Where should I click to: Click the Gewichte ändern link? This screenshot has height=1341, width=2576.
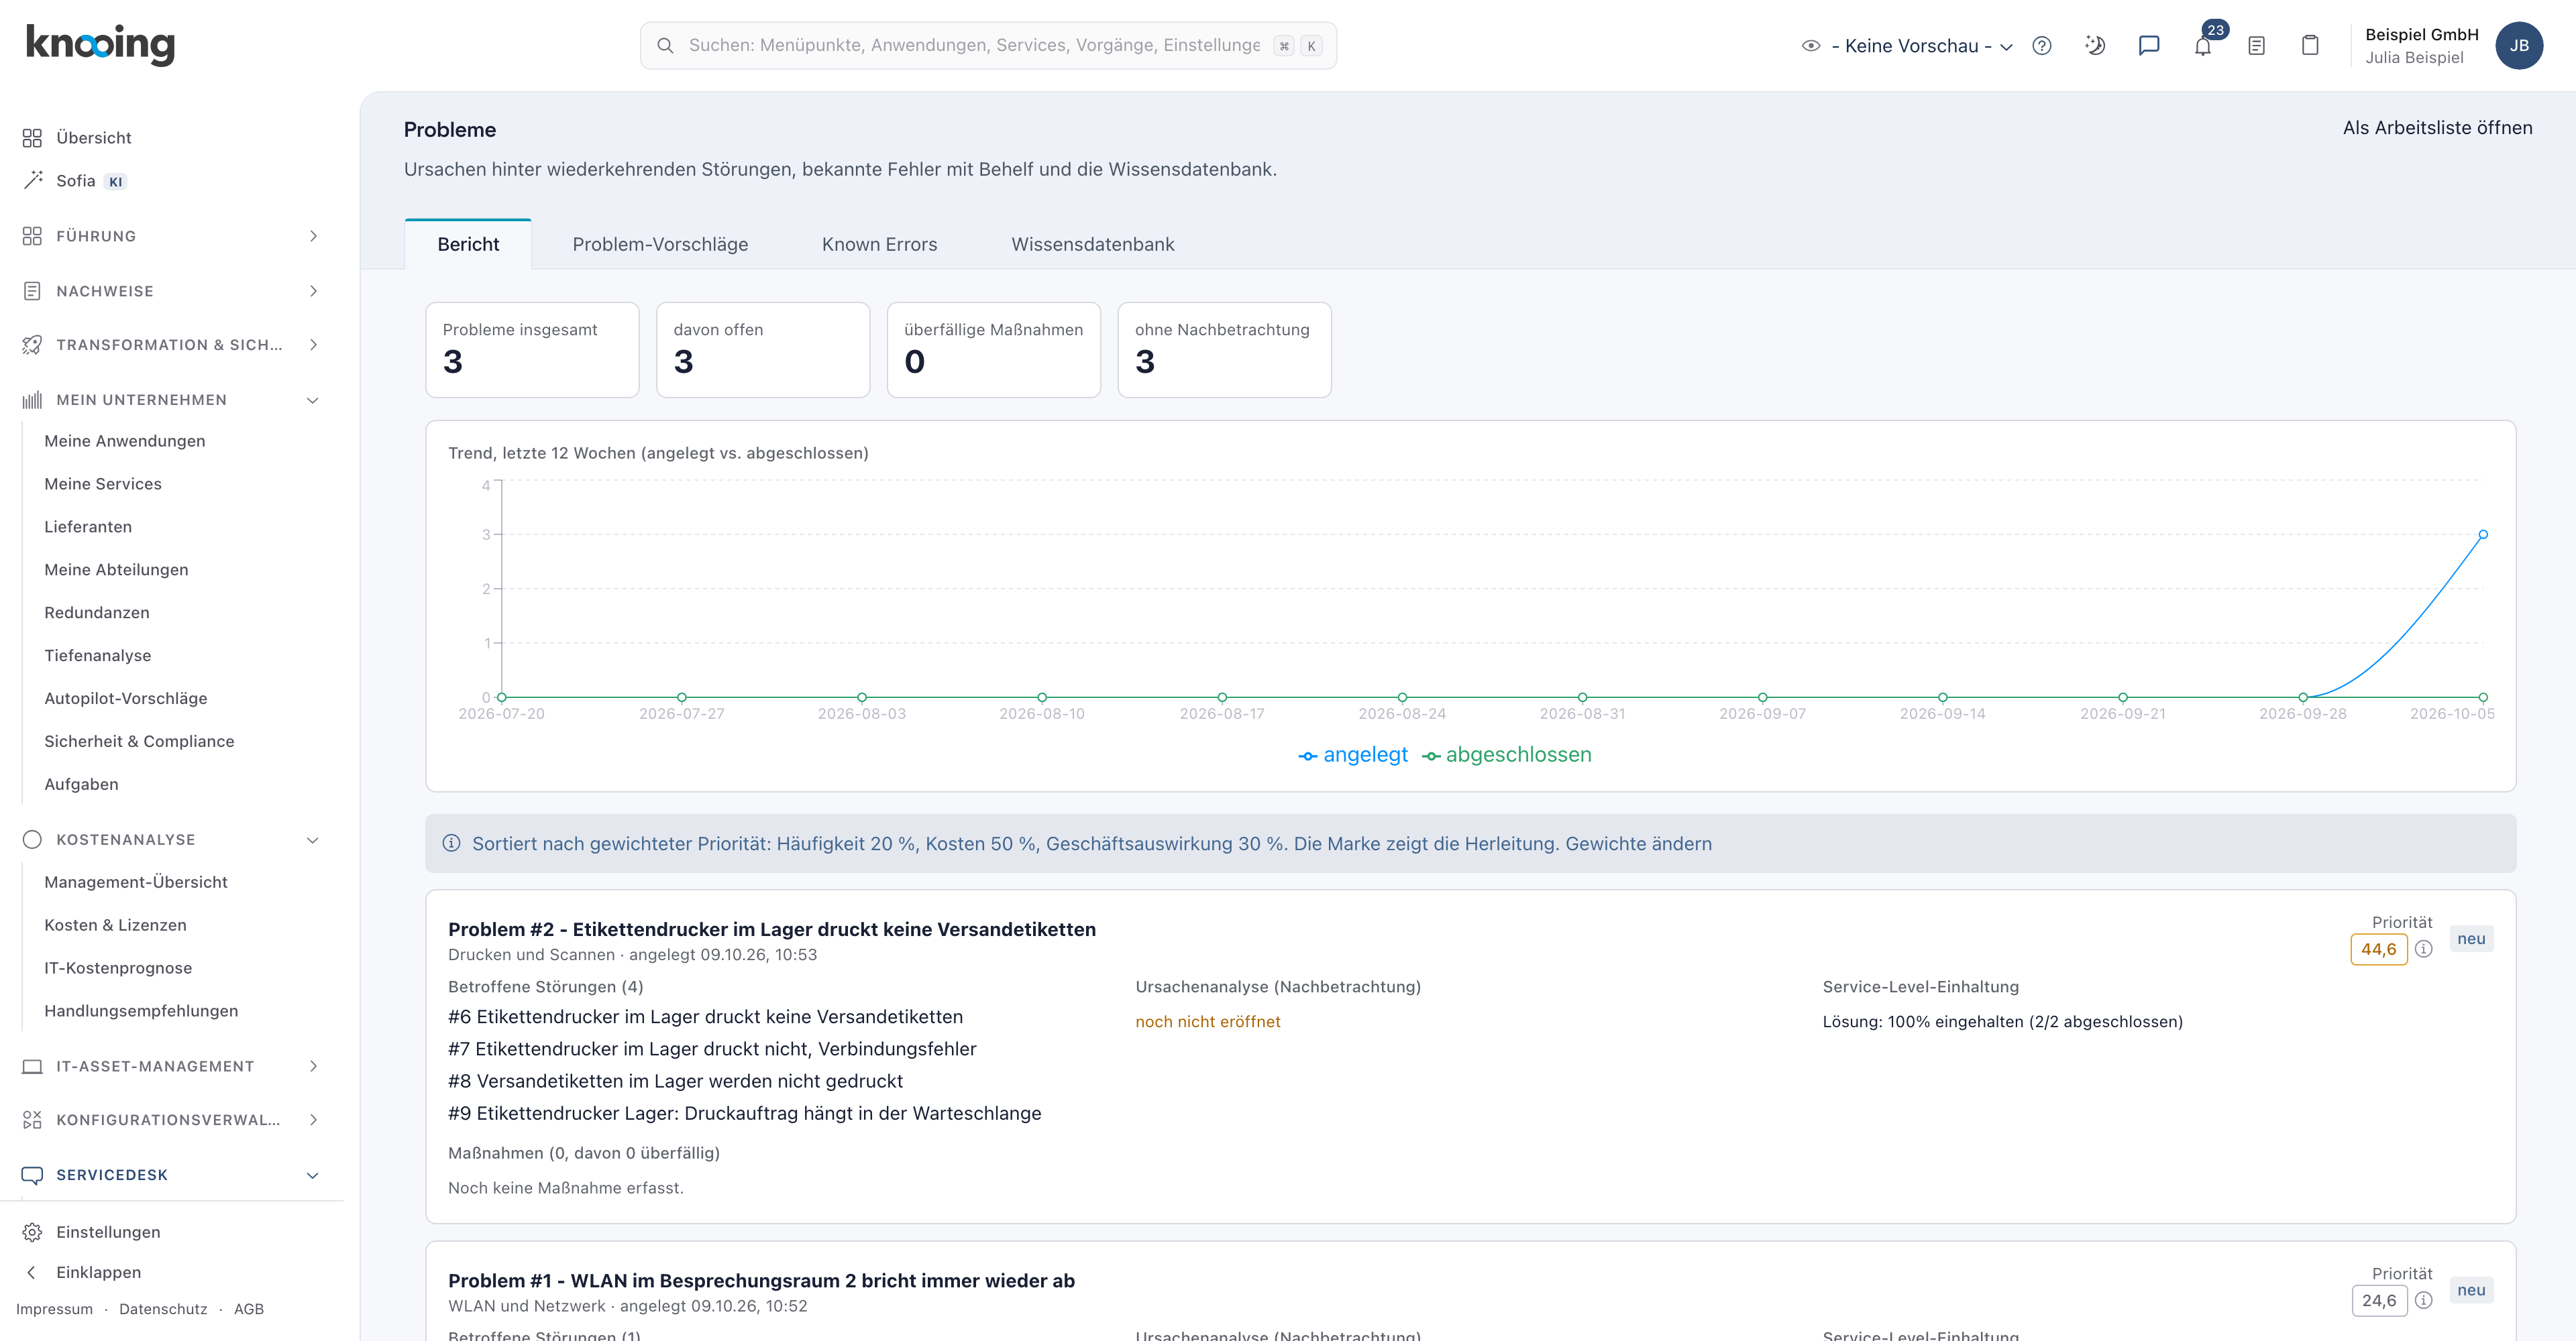point(1638,843)
